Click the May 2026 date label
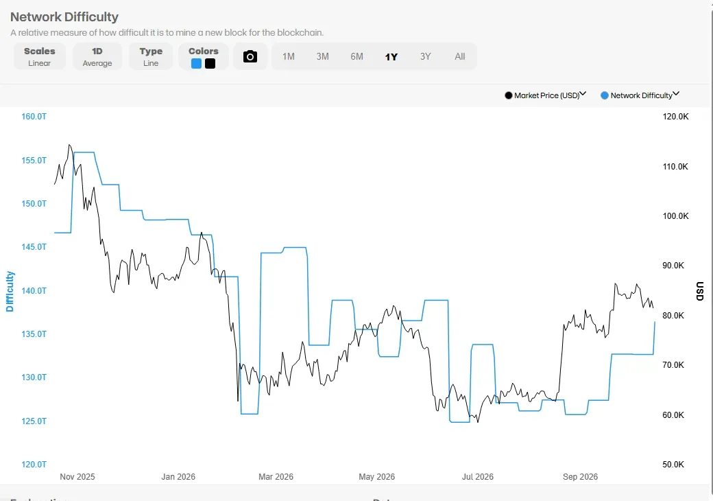 click(377, 476)
